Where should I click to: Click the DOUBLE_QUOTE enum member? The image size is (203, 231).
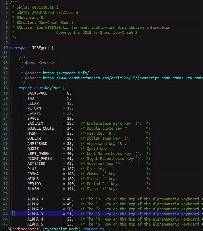click(41, 128)
